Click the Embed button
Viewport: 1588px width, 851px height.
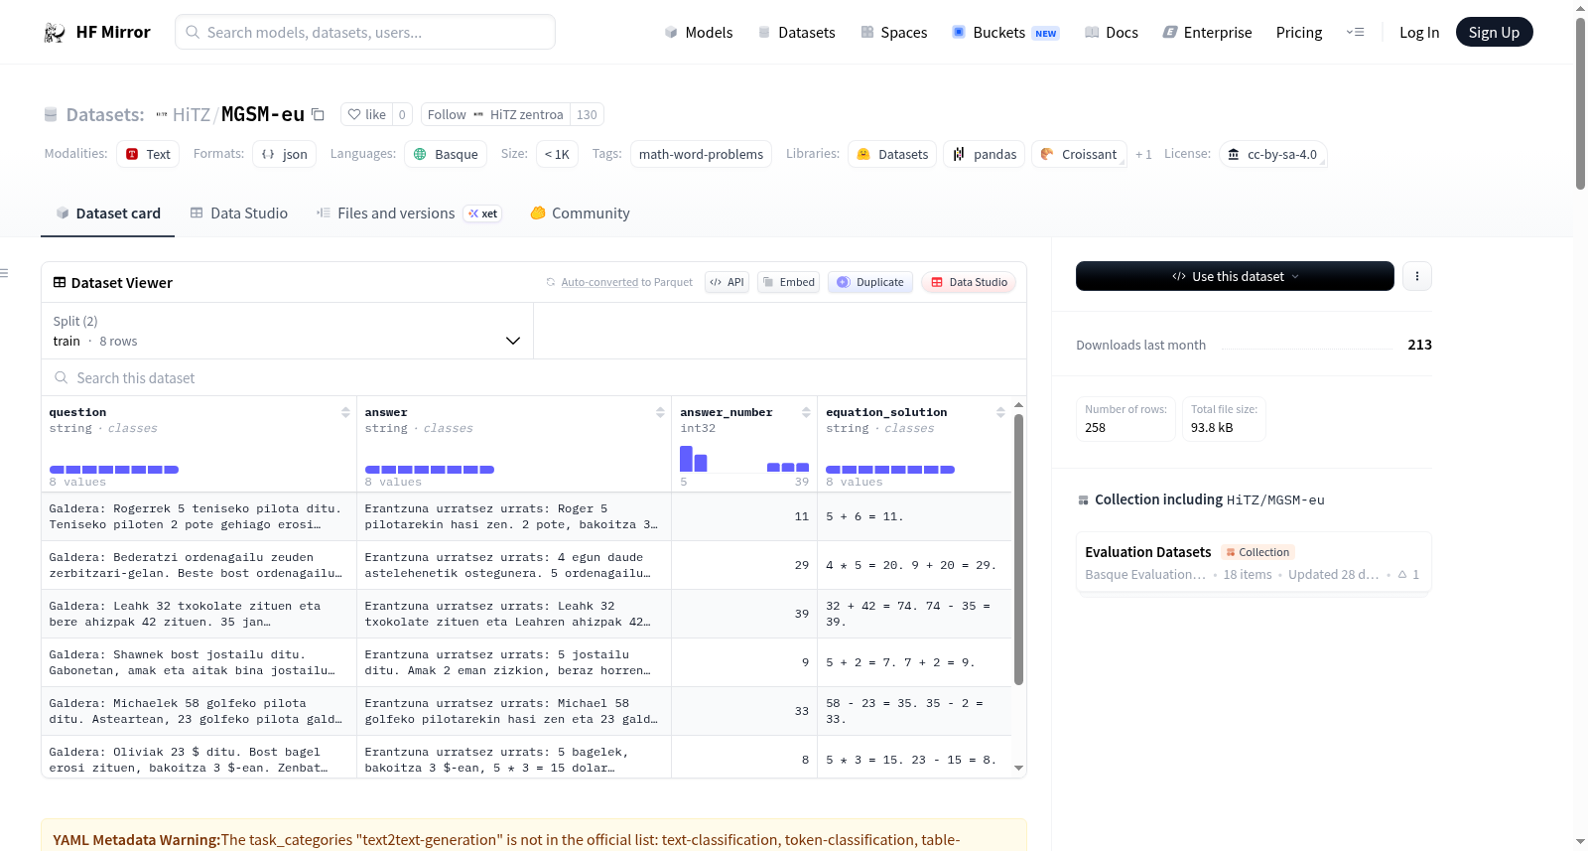(x=791, y=282)
